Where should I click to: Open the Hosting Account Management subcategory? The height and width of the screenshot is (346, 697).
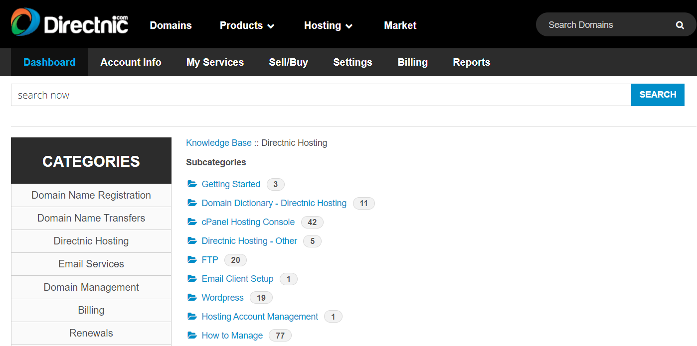tap(260, 317)
